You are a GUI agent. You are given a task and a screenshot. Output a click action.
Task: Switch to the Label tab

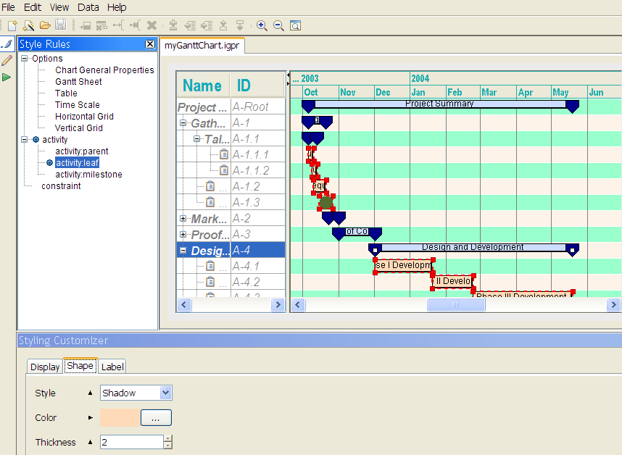[112, 367]
